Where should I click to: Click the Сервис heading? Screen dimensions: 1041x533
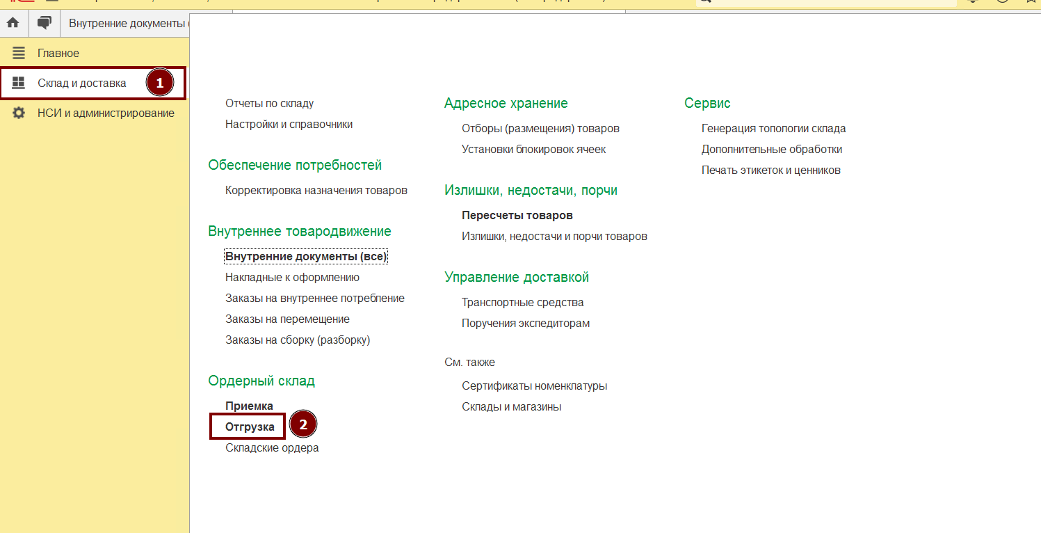707,104
